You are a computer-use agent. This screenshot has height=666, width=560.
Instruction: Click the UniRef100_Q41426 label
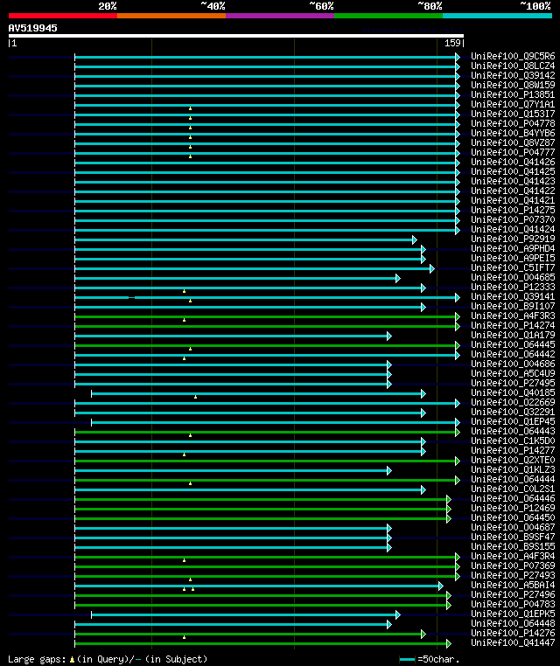(513, 162)
